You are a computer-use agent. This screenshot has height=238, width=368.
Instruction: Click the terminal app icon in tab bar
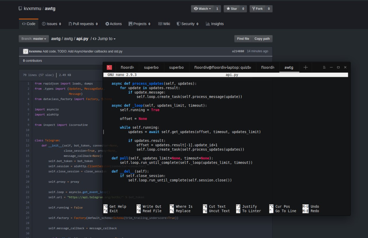pyautogui.click(x=109, y=67)
